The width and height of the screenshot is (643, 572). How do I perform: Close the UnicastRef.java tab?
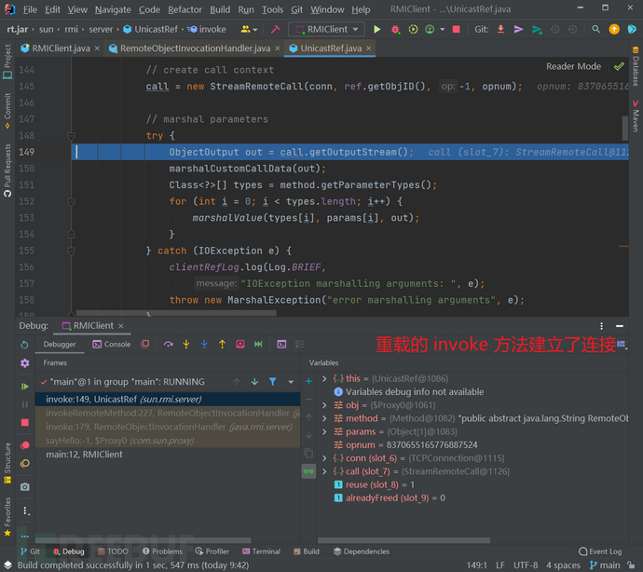pos(369,48)
